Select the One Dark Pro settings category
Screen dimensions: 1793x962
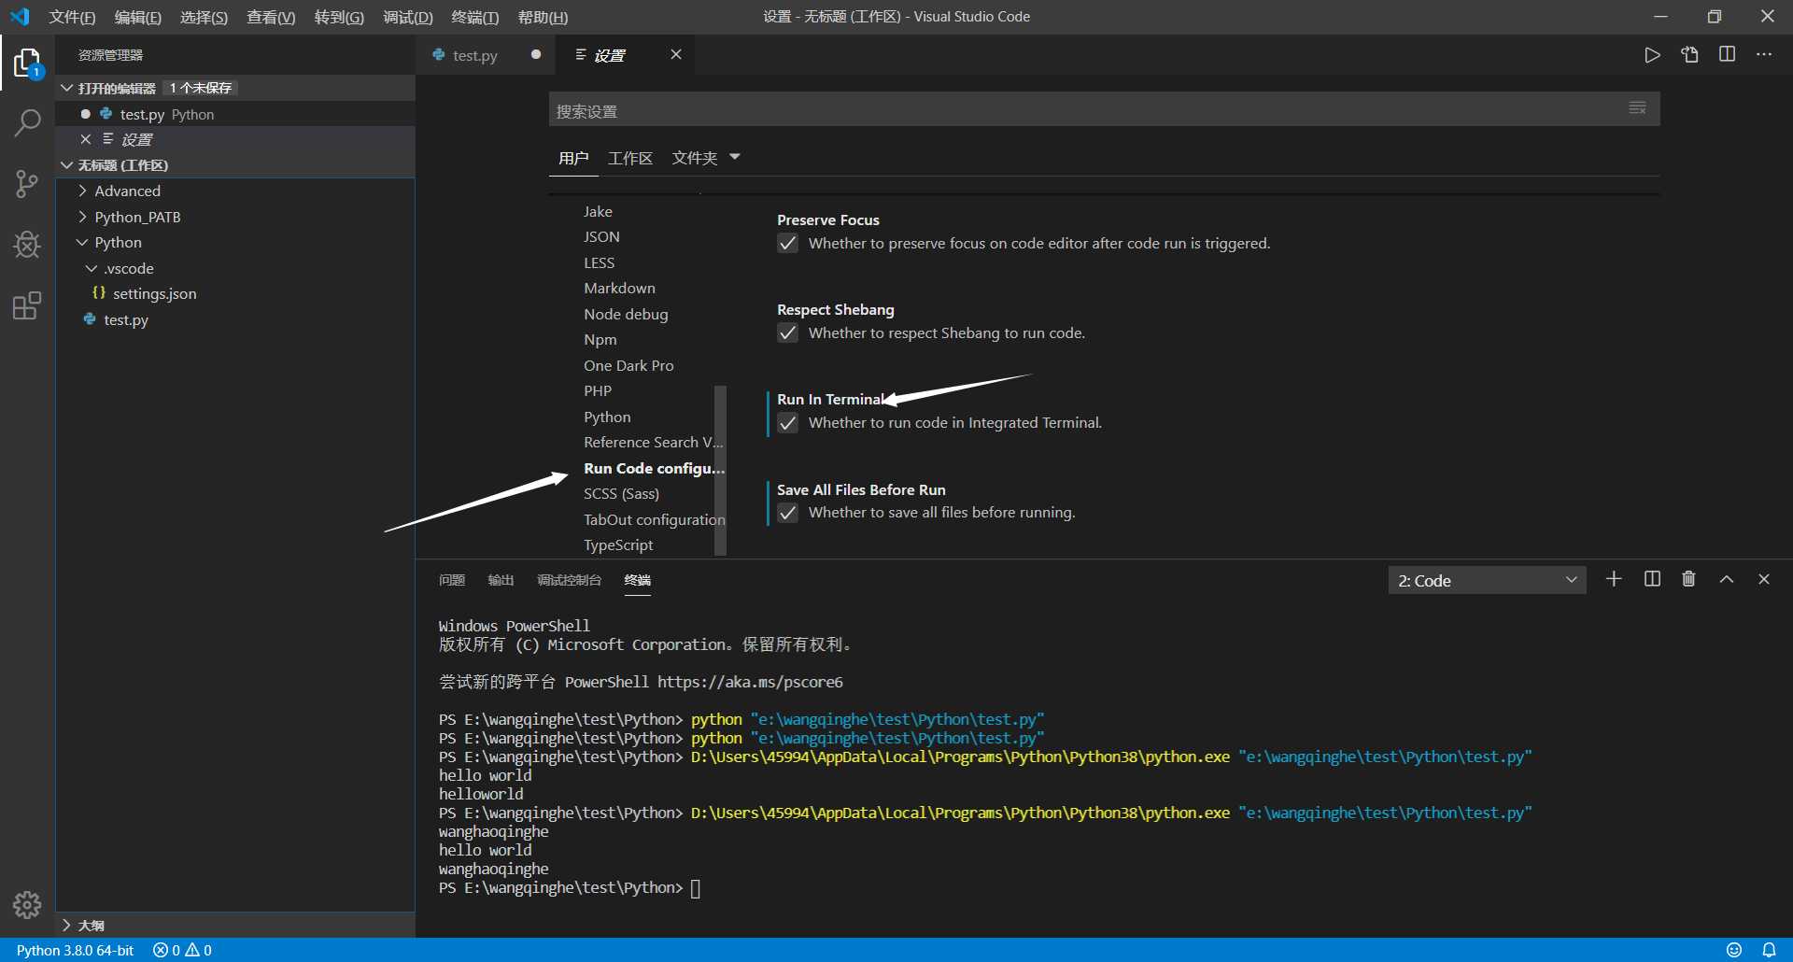[x=628, y=365]
